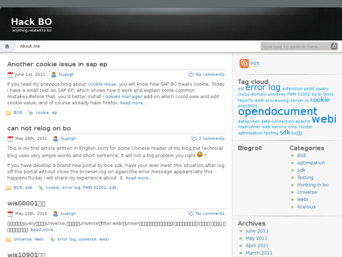Open the Universe category in sidebar
Screen dimensions: 342x257
click(307, 192)
